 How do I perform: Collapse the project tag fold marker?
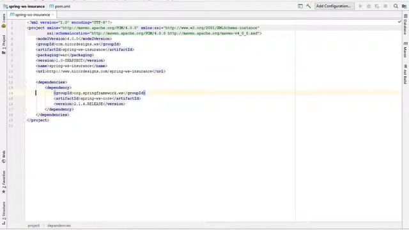tap(25, 28)
